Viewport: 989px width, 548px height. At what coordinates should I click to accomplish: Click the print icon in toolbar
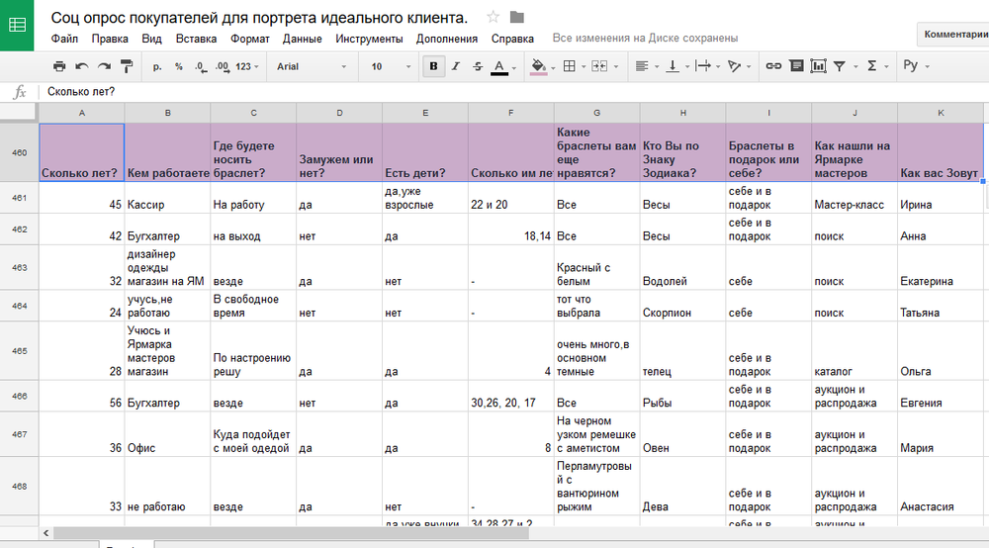(59, 66)
